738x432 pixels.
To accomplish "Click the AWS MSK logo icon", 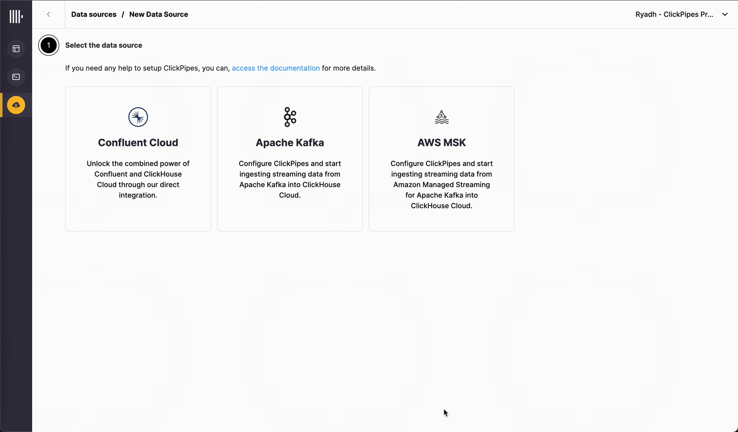I will 441,117.
